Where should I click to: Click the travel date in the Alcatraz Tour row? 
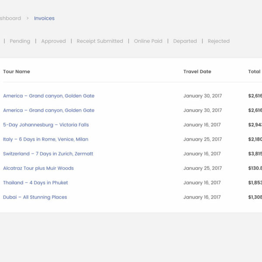point(202,168)
